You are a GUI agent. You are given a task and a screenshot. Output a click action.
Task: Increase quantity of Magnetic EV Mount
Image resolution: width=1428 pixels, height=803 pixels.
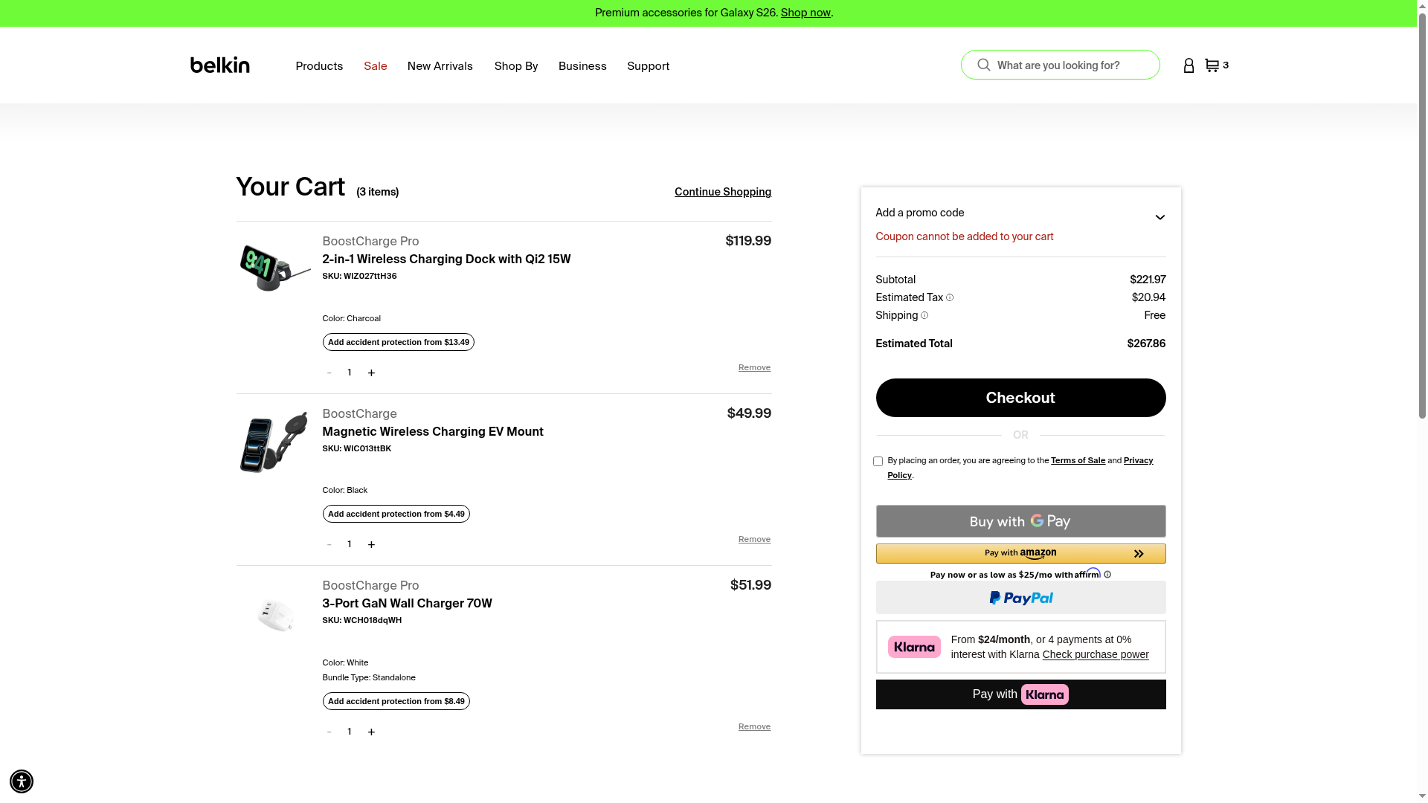(371, 544)
